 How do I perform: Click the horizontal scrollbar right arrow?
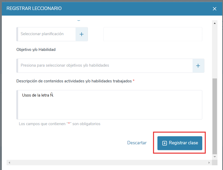point(209,163)
